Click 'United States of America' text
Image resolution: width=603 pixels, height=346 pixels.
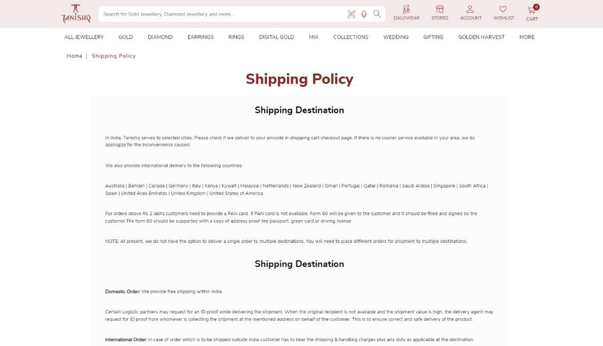[x=236, y=193]
